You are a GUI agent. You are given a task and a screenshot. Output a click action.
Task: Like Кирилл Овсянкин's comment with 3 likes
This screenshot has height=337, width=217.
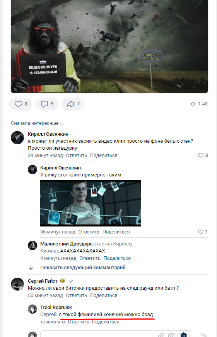(203, 156)
